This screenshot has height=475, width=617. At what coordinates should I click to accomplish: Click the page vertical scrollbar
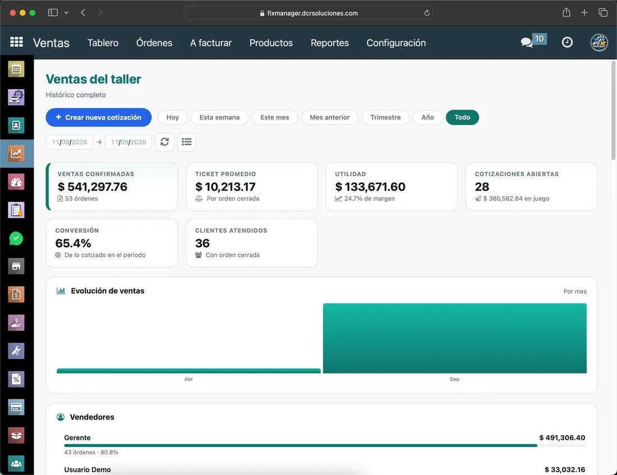point(613,110)
